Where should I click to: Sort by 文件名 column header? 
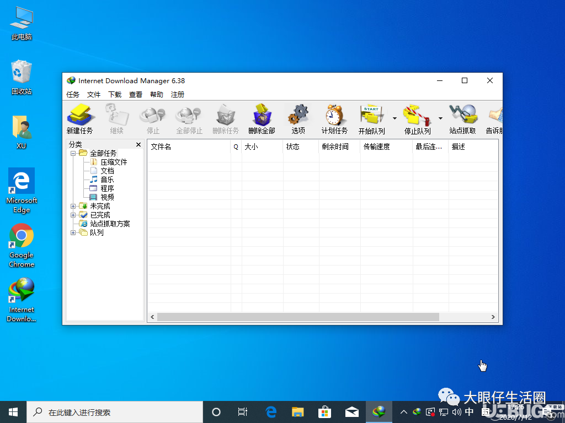[189, 147]
